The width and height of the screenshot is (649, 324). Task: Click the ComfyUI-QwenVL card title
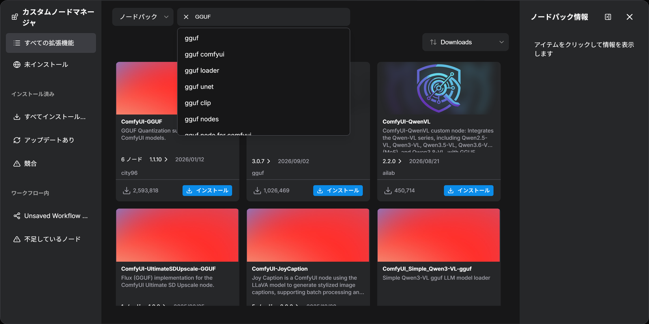[x=406, y=122]
